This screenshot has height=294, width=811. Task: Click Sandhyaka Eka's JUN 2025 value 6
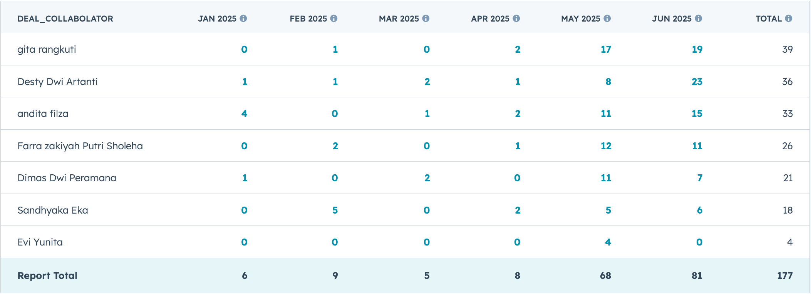tap(700, 210)
